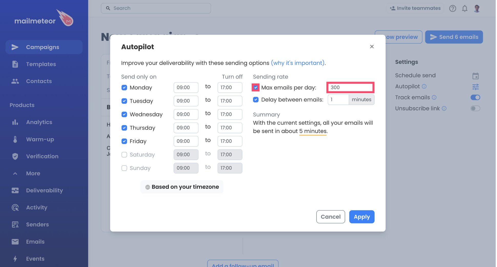
Task: Open Tuesday end time 17:00 field
Action: (x=230, y=101)
